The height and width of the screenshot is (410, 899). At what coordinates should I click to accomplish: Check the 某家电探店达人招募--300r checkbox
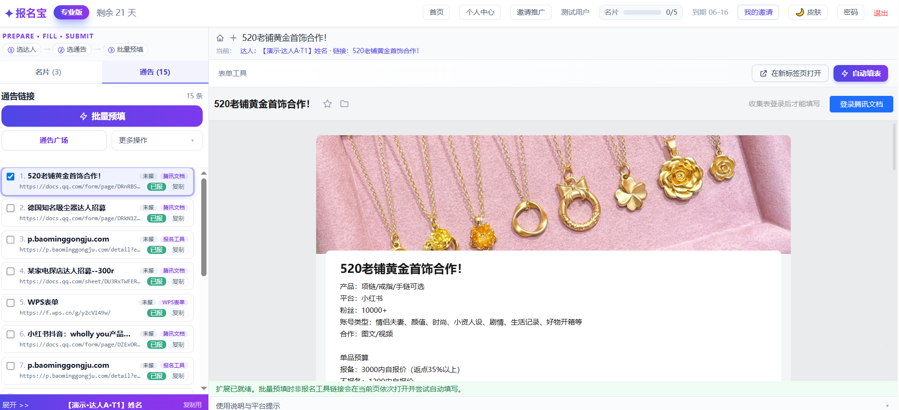pyautogui.click(x=10, y=271)
